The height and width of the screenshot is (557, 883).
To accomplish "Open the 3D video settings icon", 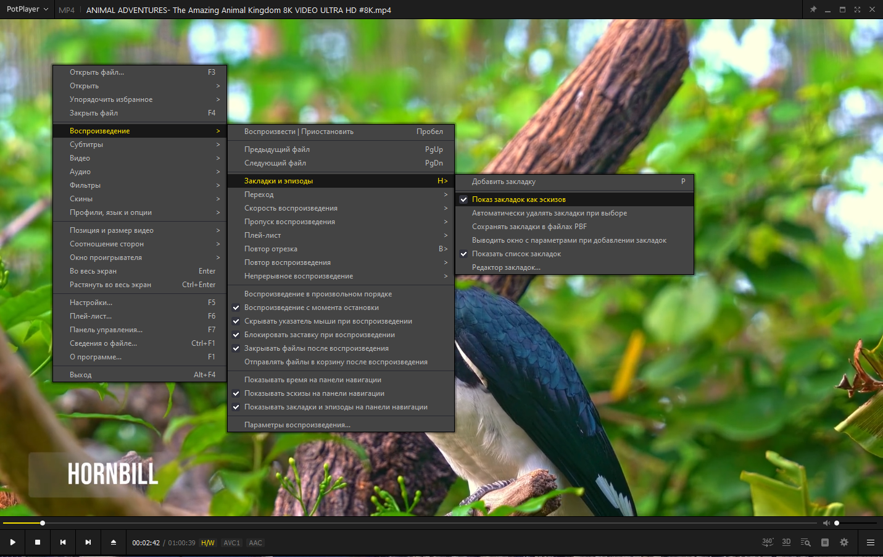I will [786, 542].
